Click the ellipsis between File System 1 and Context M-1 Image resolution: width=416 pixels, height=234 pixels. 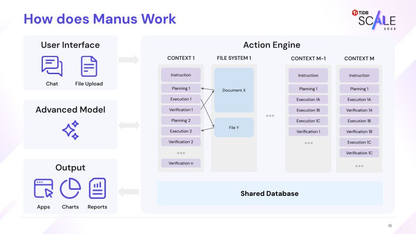click(270, 116)
